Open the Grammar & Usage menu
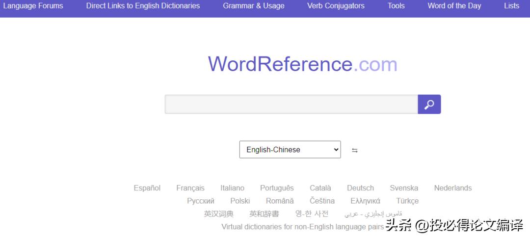 (x=254, y=6)
